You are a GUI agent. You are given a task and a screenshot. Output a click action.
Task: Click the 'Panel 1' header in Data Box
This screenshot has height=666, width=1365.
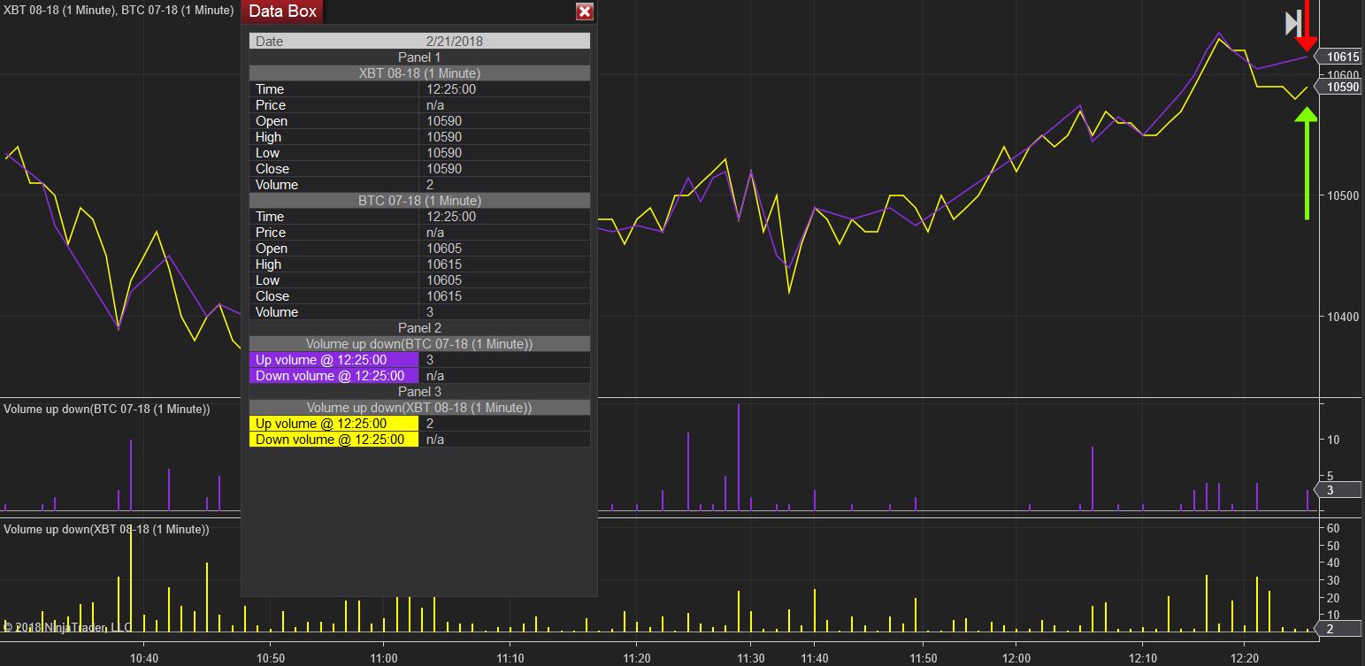tap(419, 57)
